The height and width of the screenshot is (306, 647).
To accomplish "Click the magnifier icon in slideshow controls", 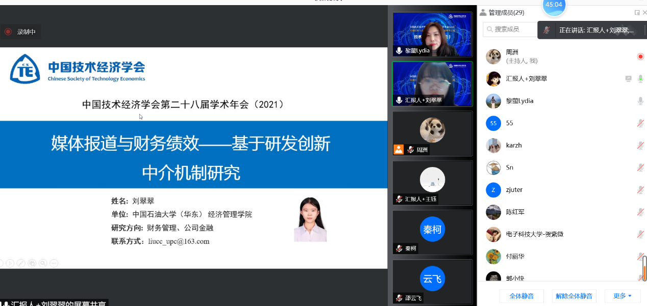I will (x=43, y=263).
